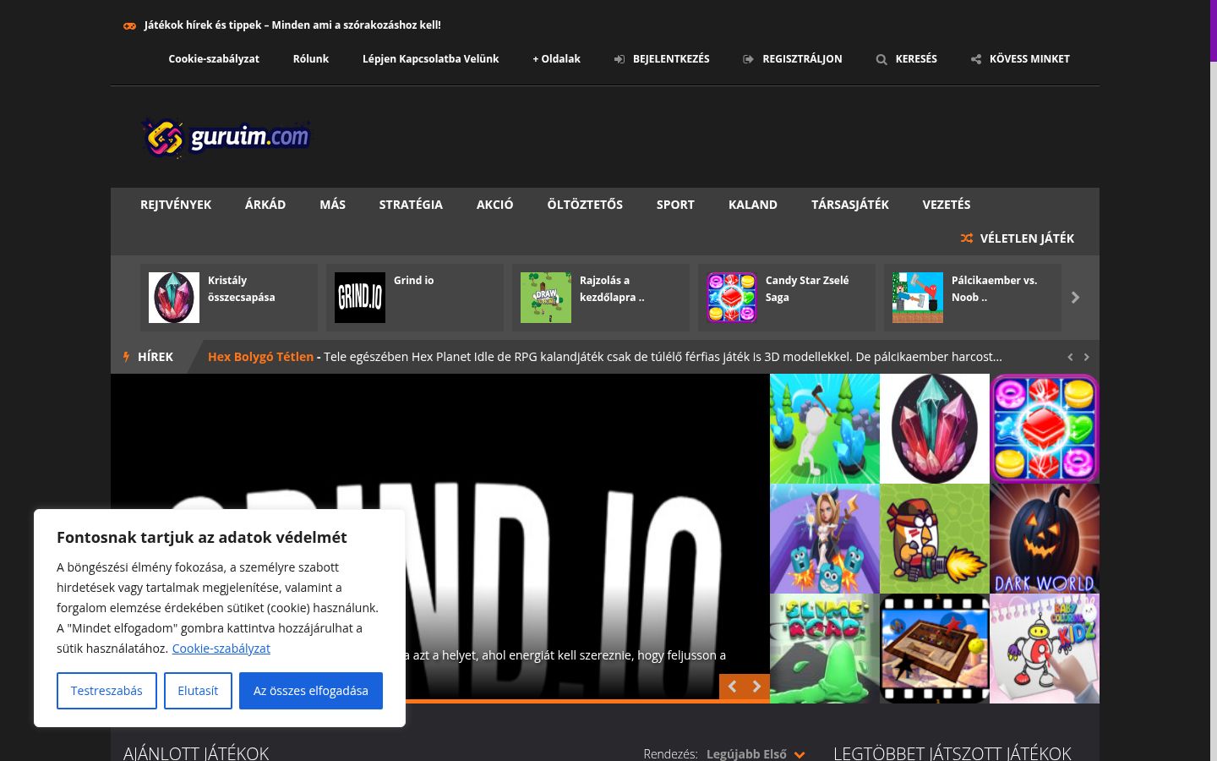Expand the + Oldalak pages menu
This screenshot has width=1217, height=761.
pos(556,59)
